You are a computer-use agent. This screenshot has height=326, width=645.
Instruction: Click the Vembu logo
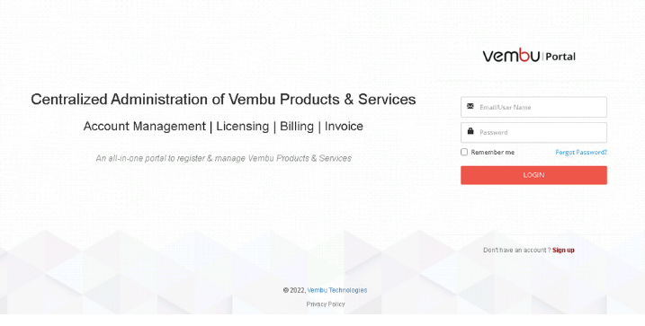(x=511, y=55)
